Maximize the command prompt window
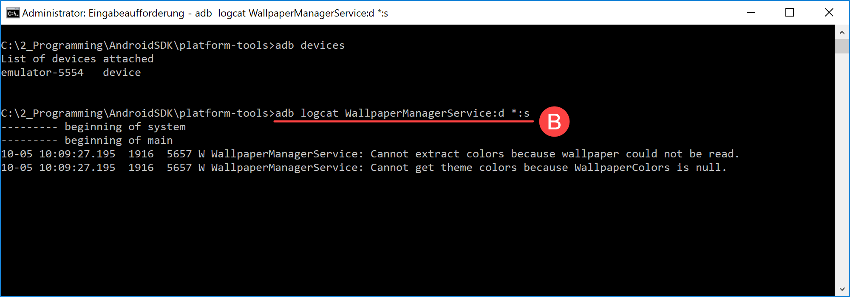The image size is (850, 297). click(x=790, y=13)
